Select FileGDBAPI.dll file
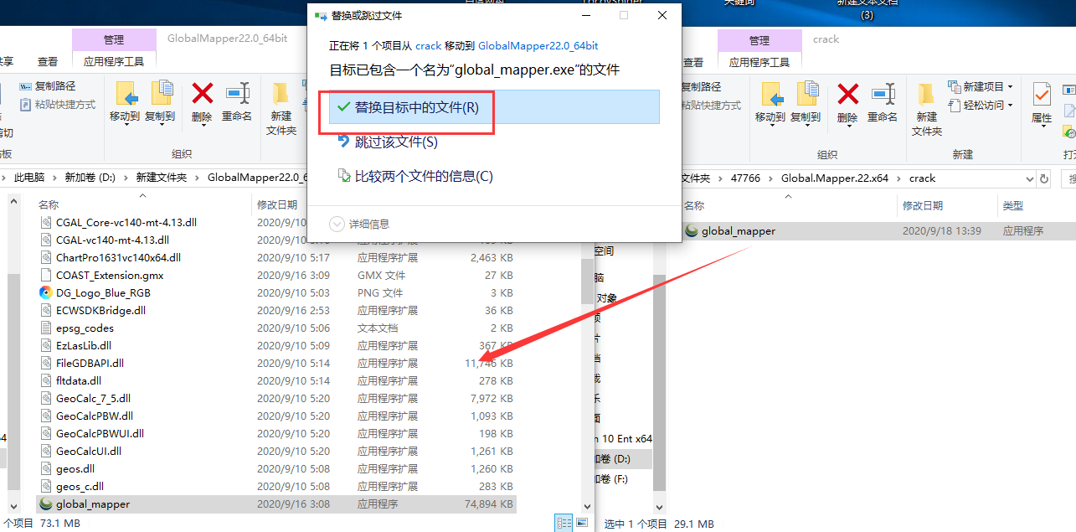The image size is (1076, 532). click(90, 363)
